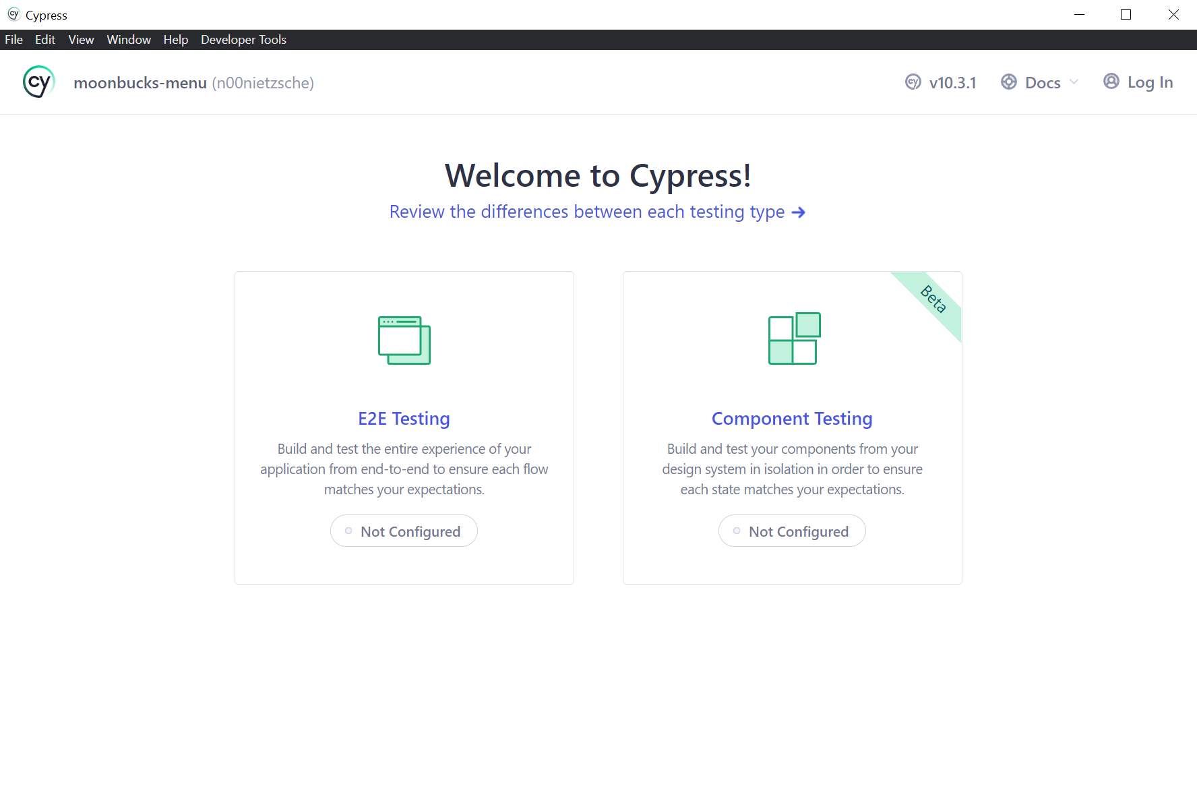Click the Cypress version icon beside v10.3.1
The image size is (1197, 799).
[913, 82]
